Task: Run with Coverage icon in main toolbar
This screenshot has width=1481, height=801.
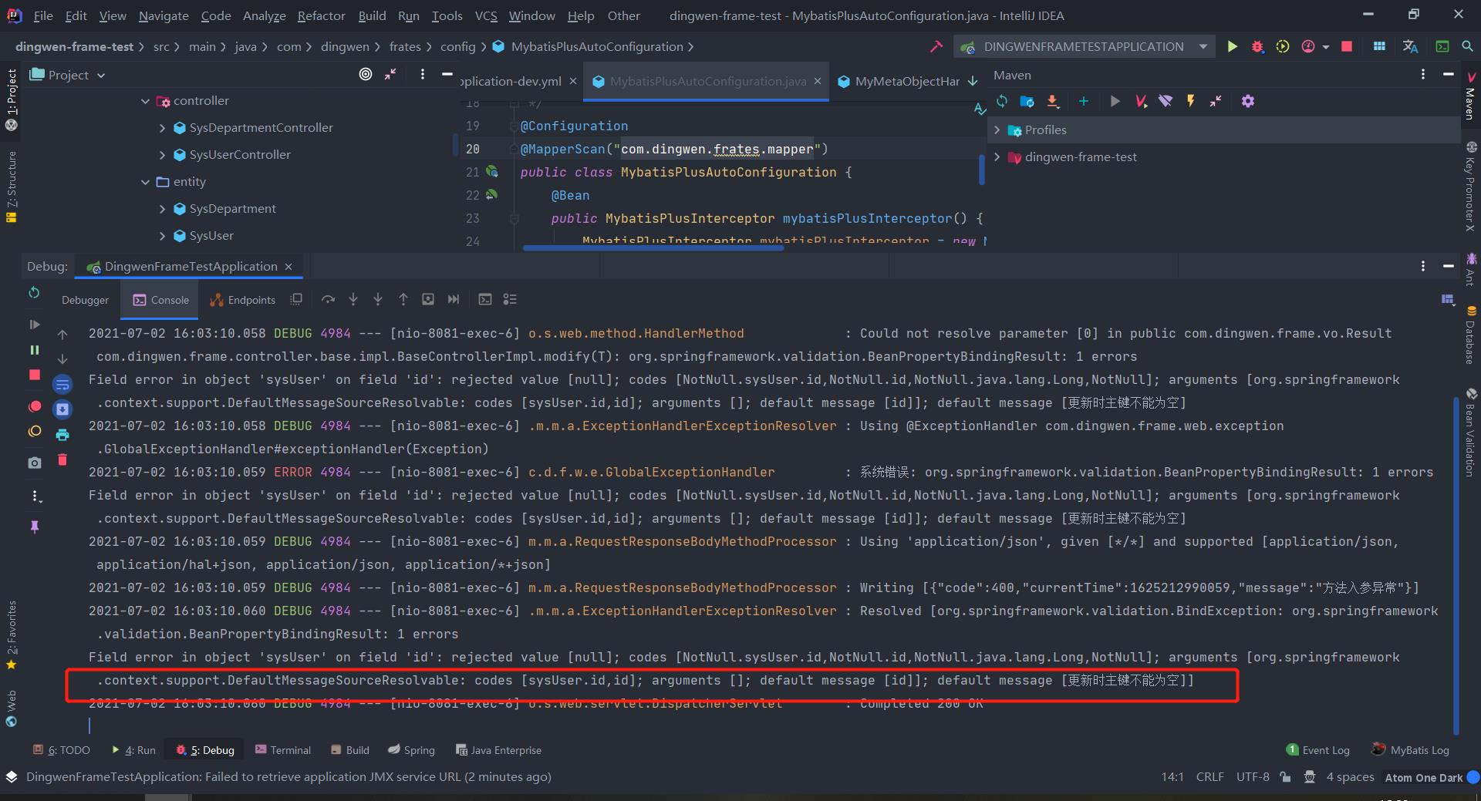Action: [x=1282, y=47]
